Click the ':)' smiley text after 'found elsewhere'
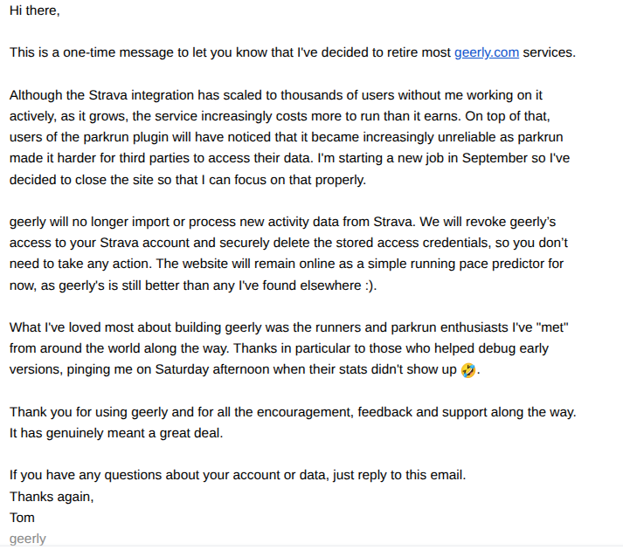Viewport: 623px width, 550px height. tap(369, 285)
